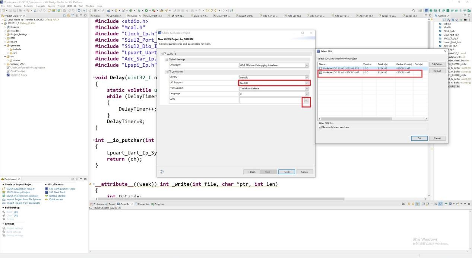This screenshot has height=258, width=472.
Task: Click the toolbar search magnifier icon
Action: click(414, 10)
